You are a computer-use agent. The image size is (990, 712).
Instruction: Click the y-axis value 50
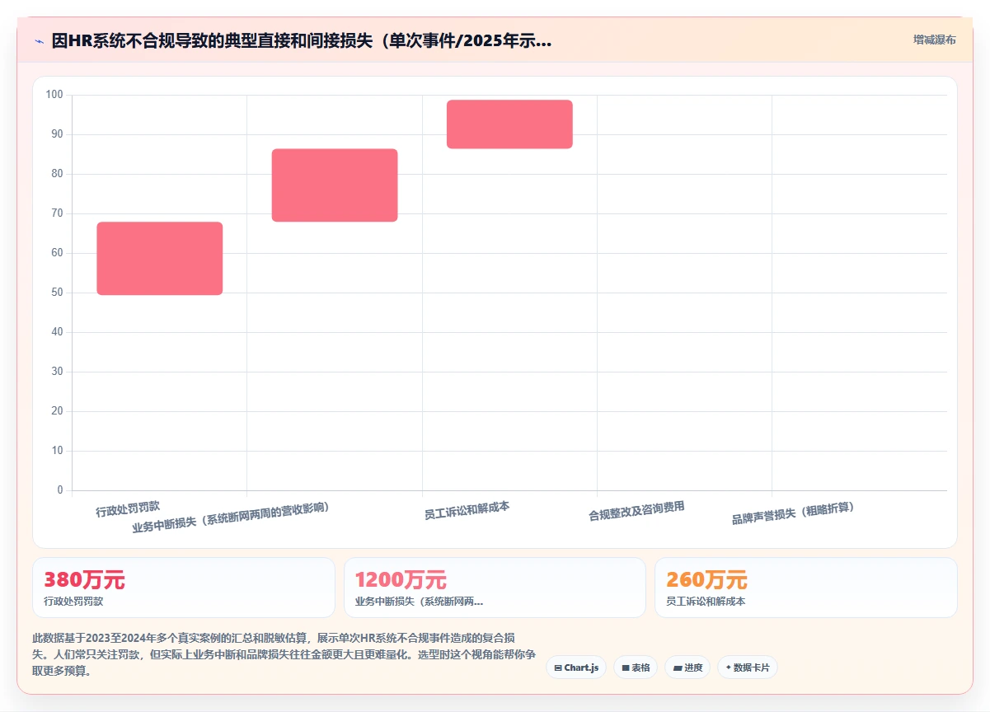pyautogui.click(x=58, y=293)
